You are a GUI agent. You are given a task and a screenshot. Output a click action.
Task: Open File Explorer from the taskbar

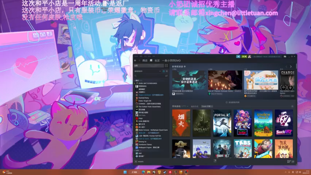point(149,172)
